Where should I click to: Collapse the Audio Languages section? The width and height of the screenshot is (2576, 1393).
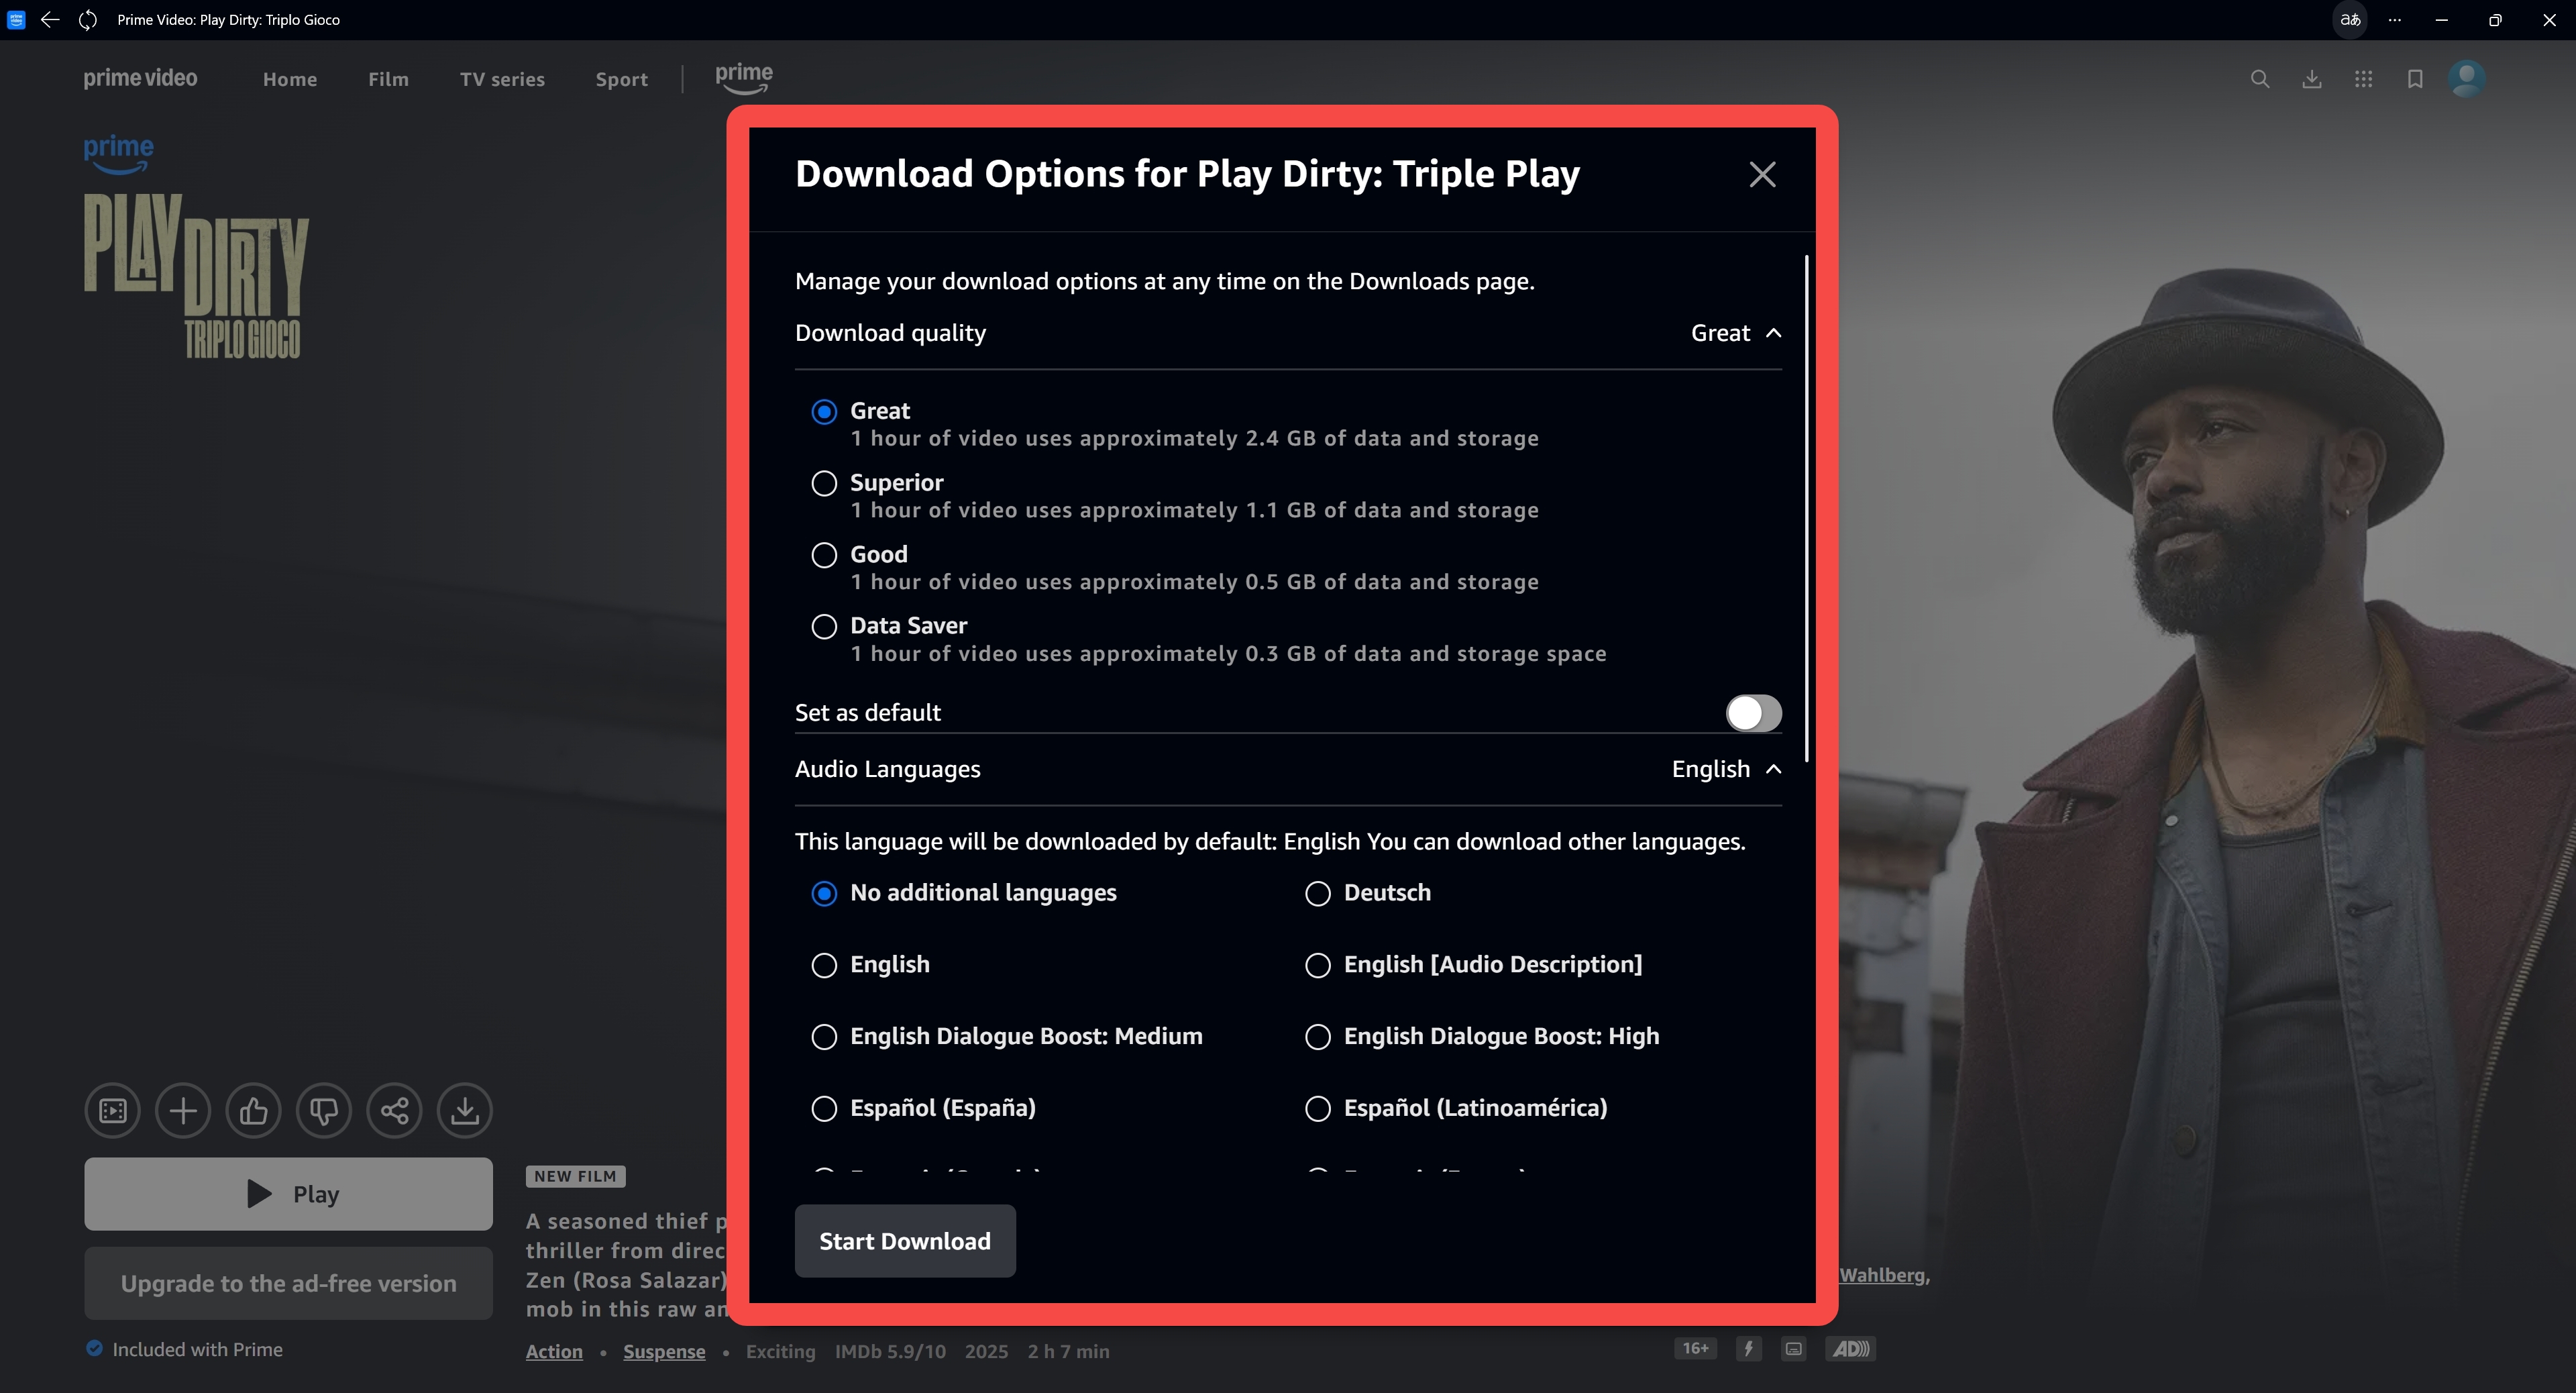pyautogui.click(x=1774, y=769)
